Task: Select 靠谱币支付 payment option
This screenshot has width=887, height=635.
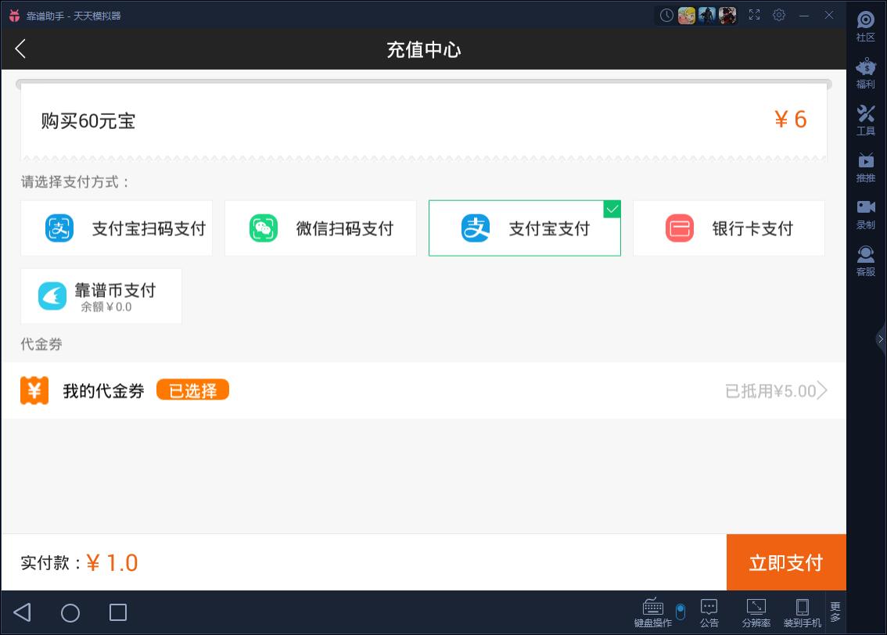Action: click(101, 296)
